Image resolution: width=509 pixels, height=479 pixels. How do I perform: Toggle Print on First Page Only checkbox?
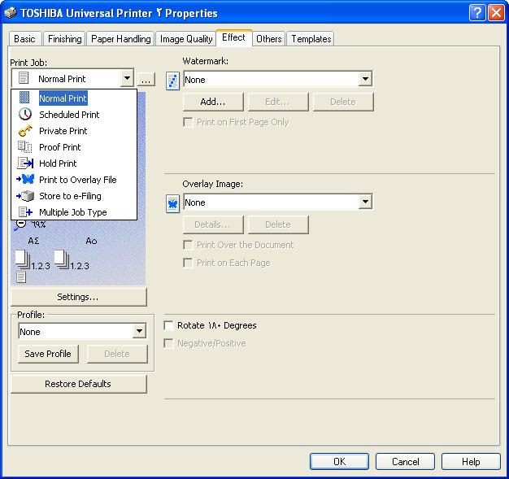[188, 123]
